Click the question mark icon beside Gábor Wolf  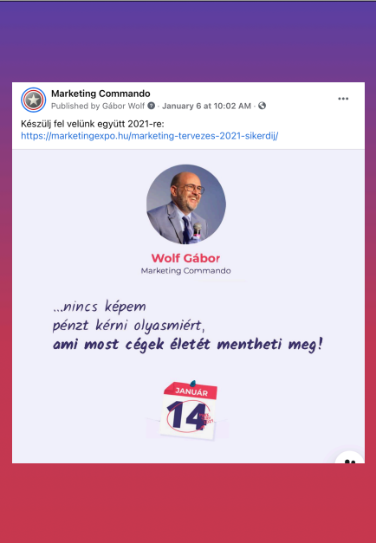pyautogui.click(x=151, y=106)
